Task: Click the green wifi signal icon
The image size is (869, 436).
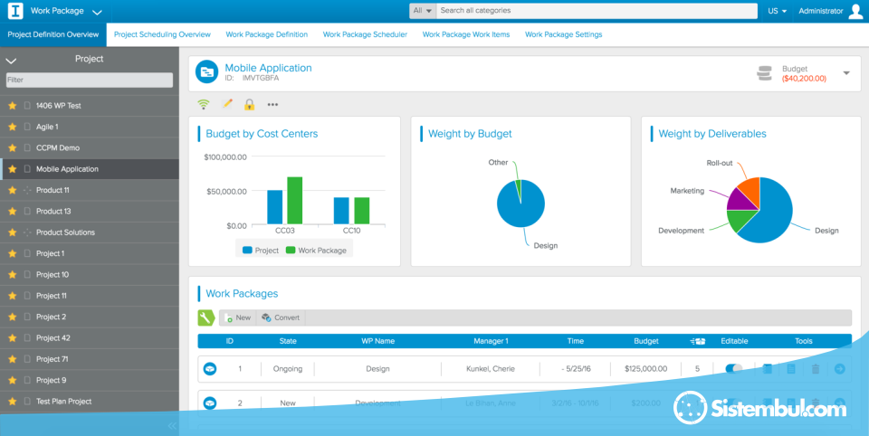Action: coord(204,104)
